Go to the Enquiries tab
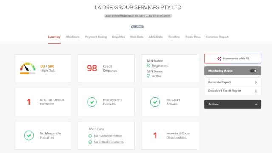 coord(118,37)
